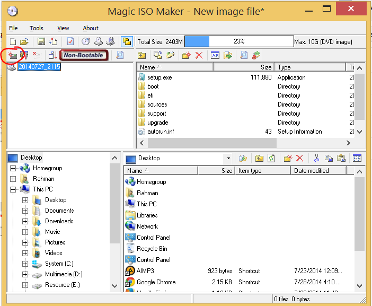The height and width of the screenshot is (306, 372).
Task: Click the virtual drive mount icon
Action: click(x=110, y=41)
